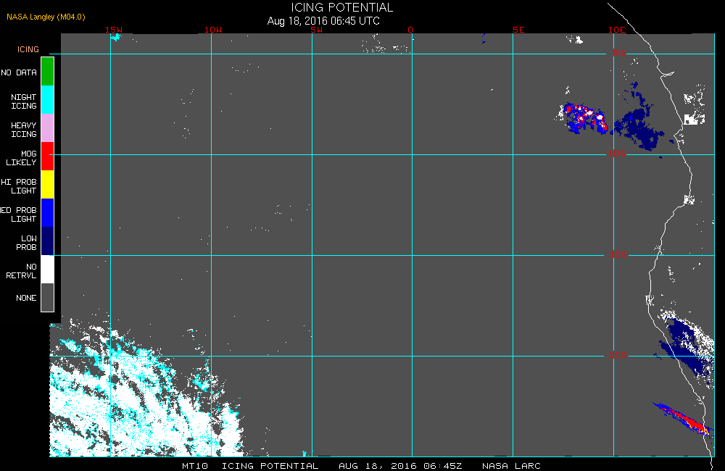Click the 5E longitude label
725x471 pixels.
(x=518, y=30)
